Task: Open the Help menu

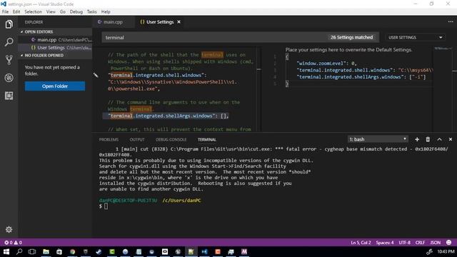Action: (106, 11)
